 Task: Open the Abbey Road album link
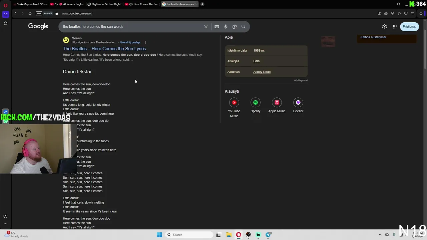click(262, 72)
